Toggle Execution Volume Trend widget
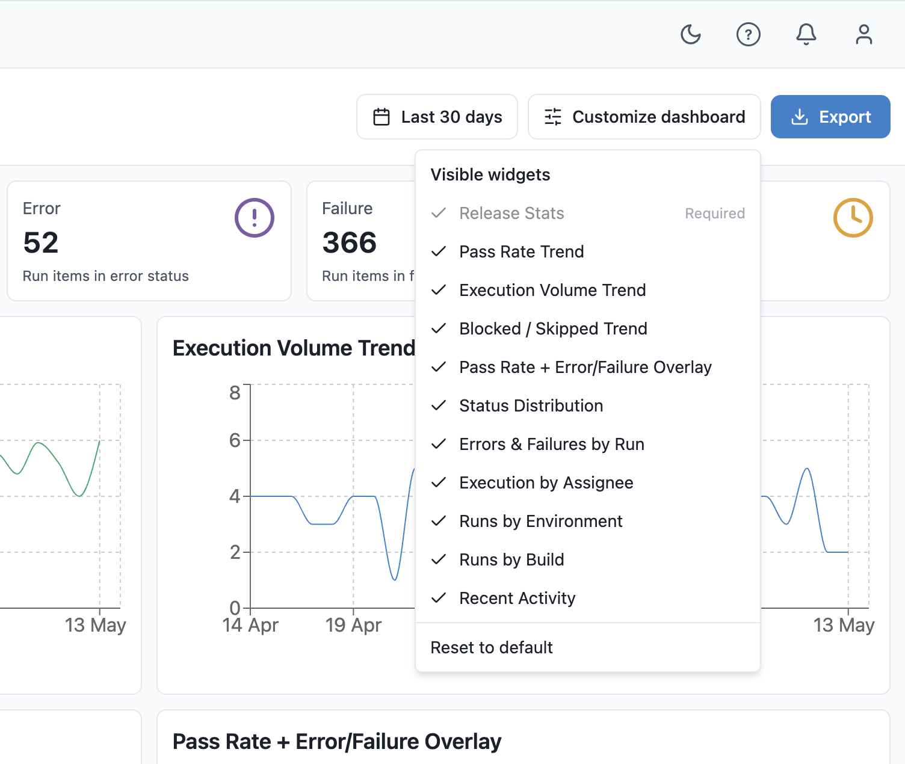 pos(588,290)
